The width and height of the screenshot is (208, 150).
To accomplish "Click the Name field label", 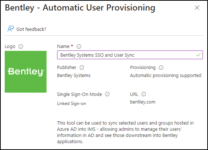I will [63, 46].
